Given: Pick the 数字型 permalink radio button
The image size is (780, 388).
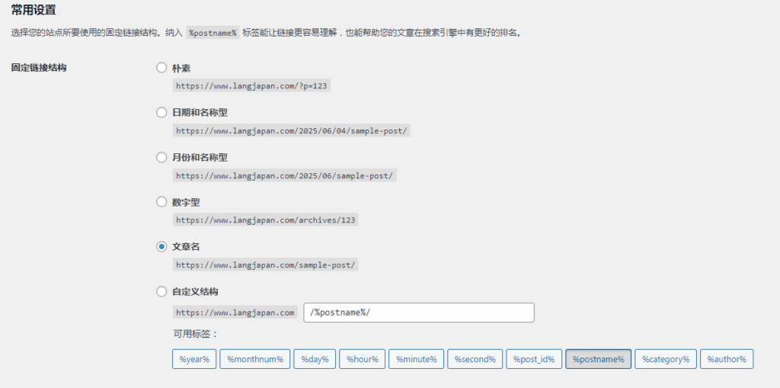Looking at the screenshot, I should click(x=161, y=202).
